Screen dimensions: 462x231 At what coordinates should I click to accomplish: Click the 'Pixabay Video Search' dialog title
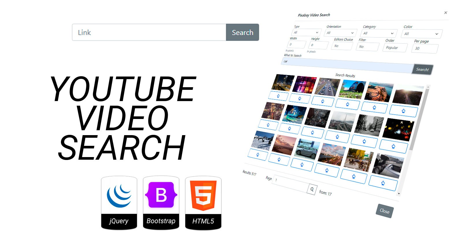[x=314, y=15]
